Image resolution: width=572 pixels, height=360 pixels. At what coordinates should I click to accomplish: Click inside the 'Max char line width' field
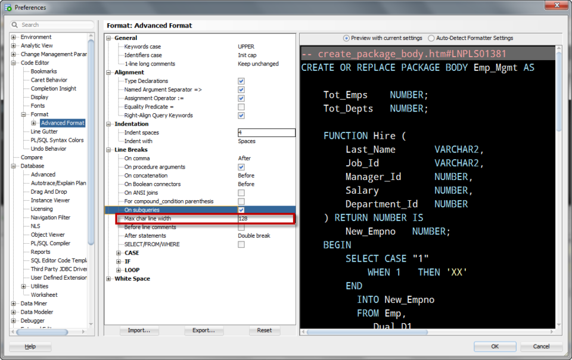pyautogui.click(x=262, y=218)
